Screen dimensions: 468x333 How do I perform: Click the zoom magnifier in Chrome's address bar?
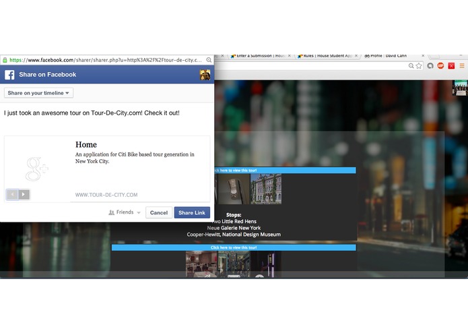[411, 65]
